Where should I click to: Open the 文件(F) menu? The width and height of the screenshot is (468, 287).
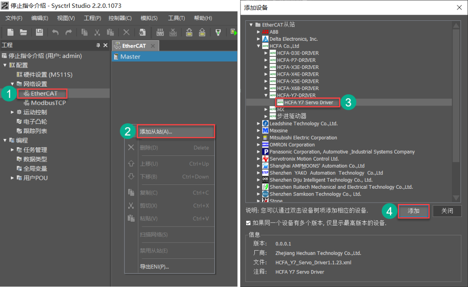click(x=14, y=18)
